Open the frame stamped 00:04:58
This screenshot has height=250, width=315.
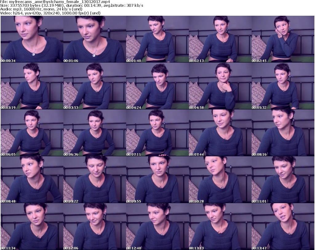(220, 86)
